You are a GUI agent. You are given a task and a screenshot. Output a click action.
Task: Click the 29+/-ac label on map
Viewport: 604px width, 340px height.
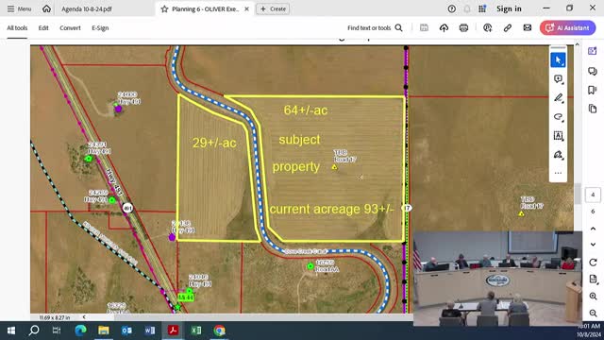pyautogui.click(x=214, y=143)
